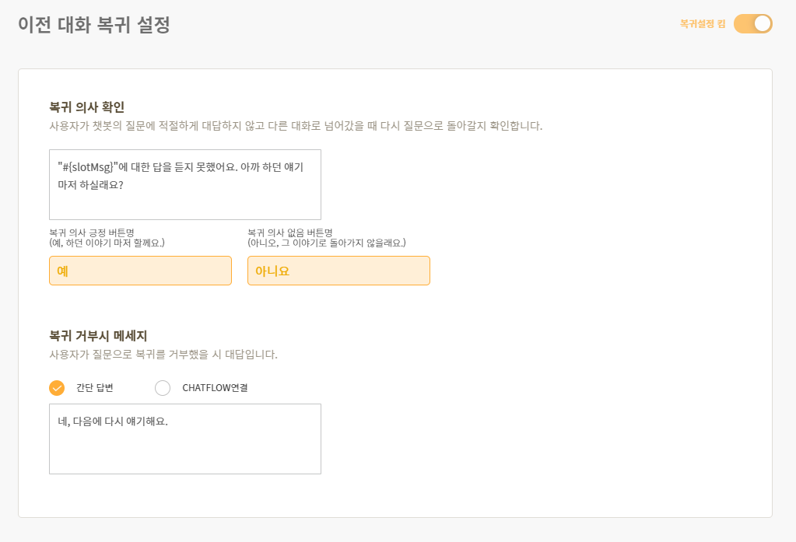
Task: Click the 복귀 의사 긍정 버튼명 label
Action: click(x=92, y=233)
